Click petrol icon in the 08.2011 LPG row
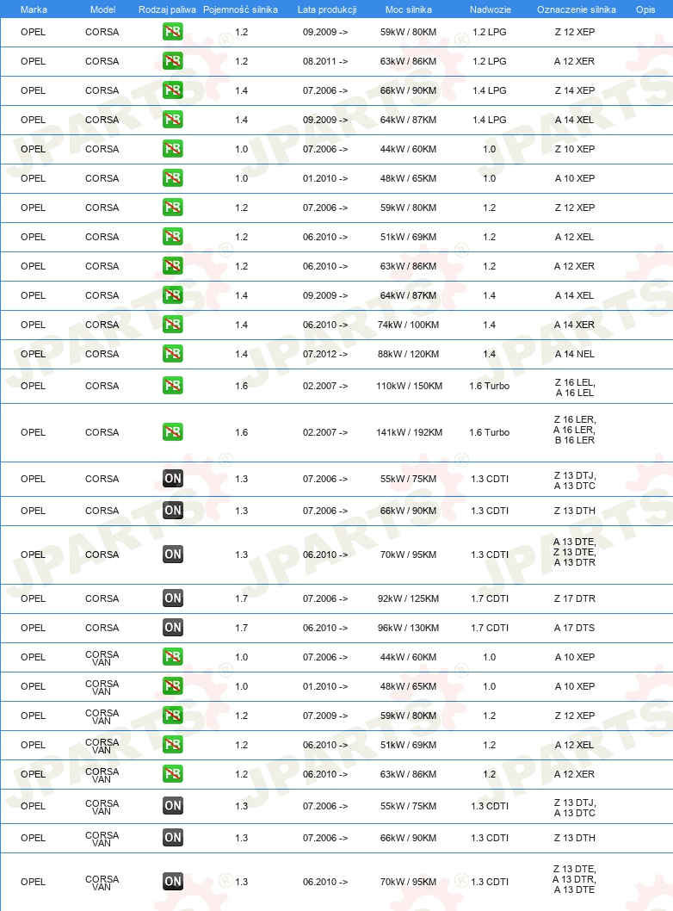 coord(172,61)
